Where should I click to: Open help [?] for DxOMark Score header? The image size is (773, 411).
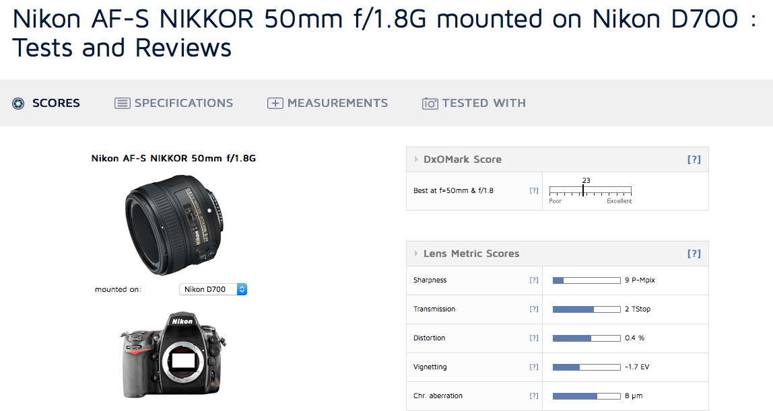[x=694, y=159]
